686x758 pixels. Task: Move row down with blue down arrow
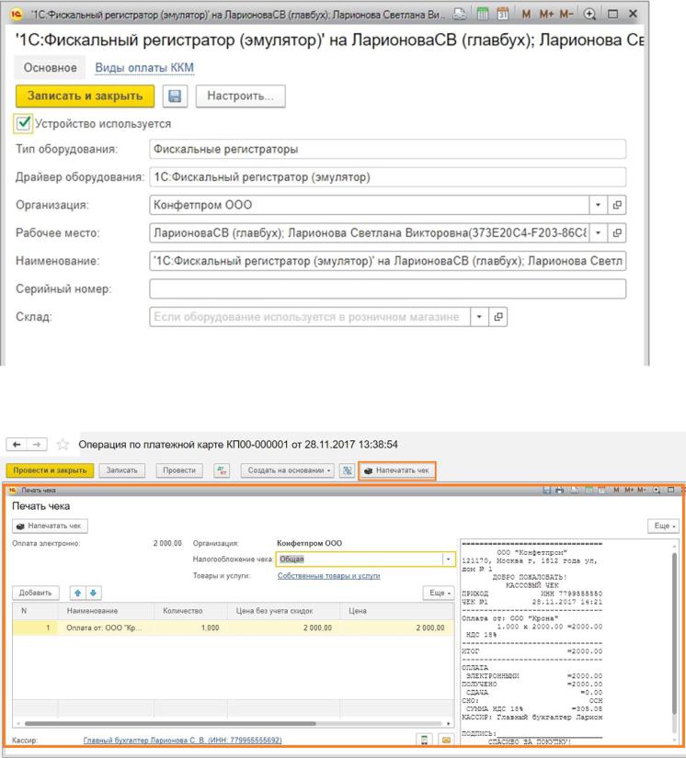(x=91, y=593)
